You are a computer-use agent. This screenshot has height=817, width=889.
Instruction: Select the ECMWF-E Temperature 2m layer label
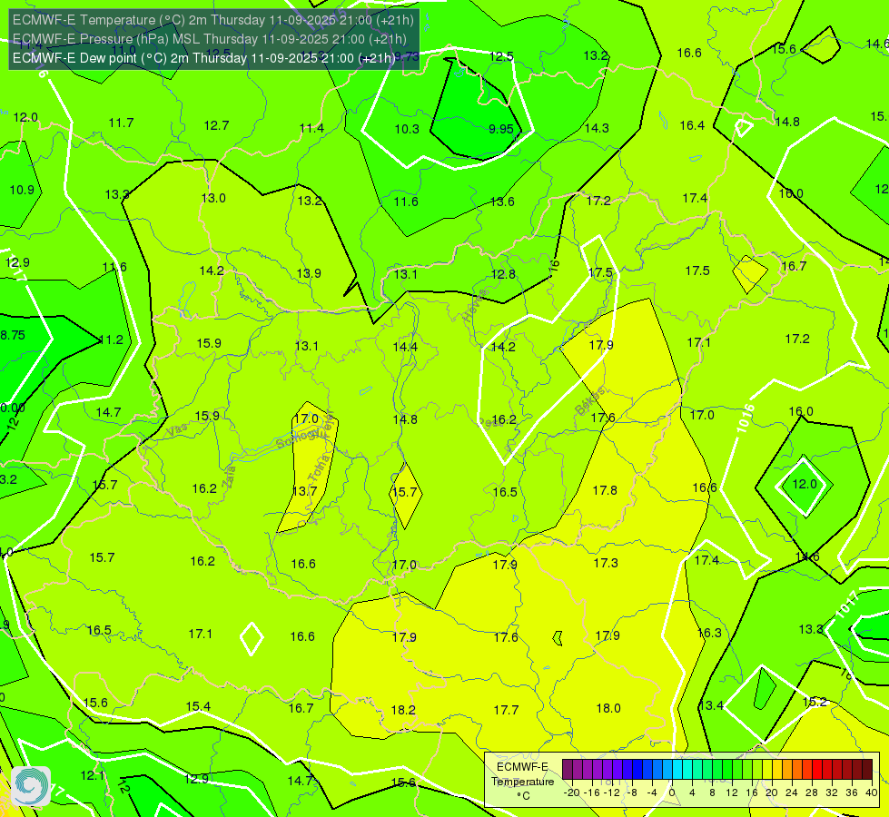coord(212,20)
